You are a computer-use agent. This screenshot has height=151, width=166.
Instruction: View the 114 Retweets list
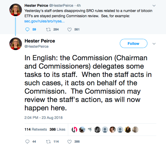coord(36,129)
